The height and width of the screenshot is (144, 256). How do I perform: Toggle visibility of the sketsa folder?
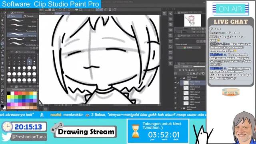[x=176, y=108]
